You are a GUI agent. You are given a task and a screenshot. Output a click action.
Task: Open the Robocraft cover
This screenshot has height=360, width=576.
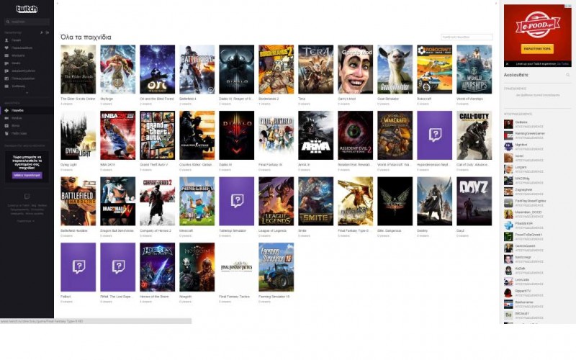tap(435, 69)
